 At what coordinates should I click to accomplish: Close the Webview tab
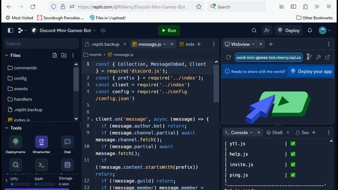260,44
